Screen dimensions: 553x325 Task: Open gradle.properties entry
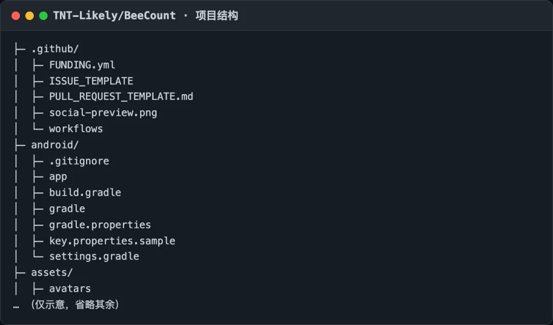[x=100, y=225]
